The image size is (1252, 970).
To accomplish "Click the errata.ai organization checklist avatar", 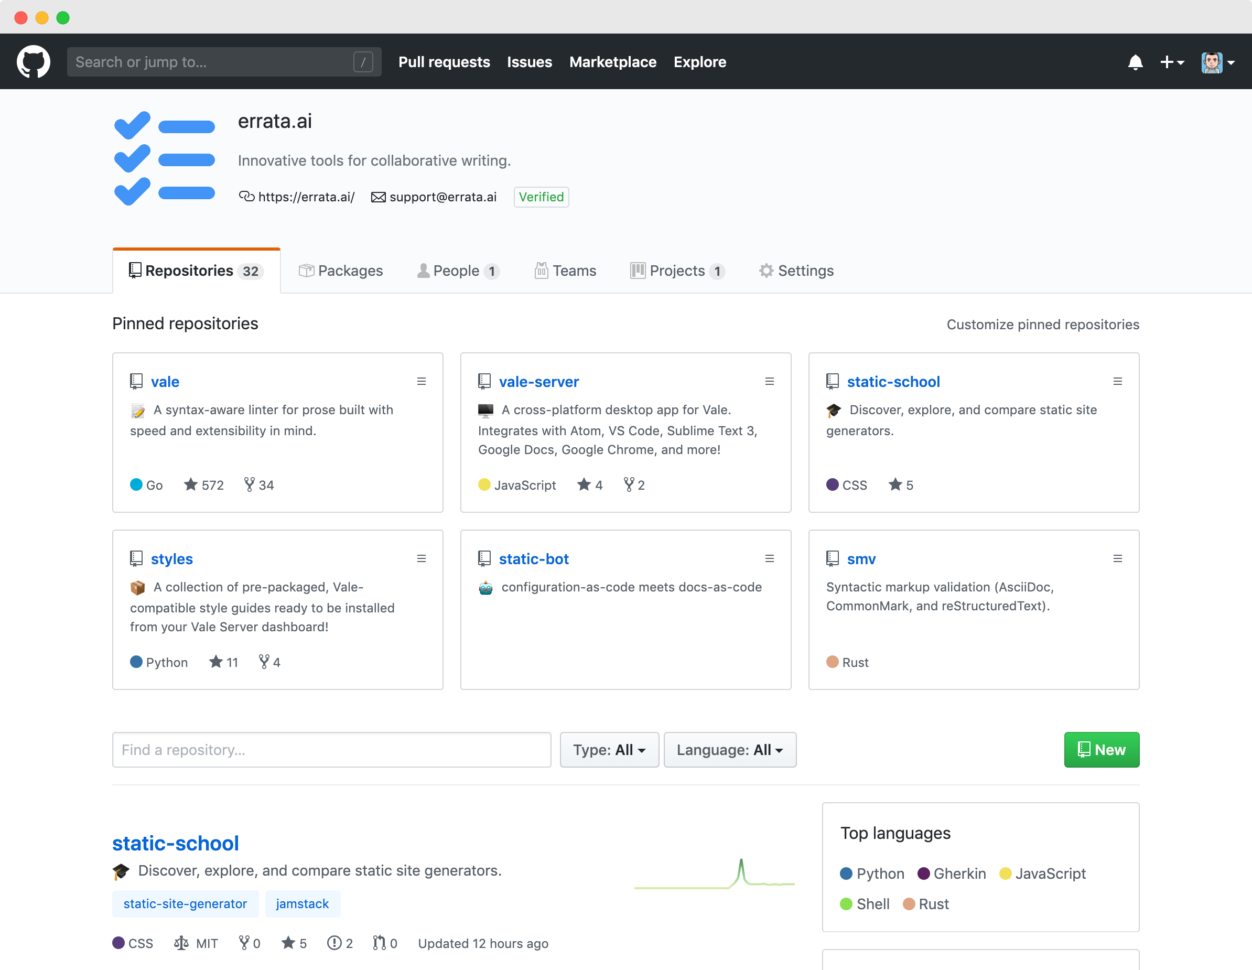I will [165, 159].
